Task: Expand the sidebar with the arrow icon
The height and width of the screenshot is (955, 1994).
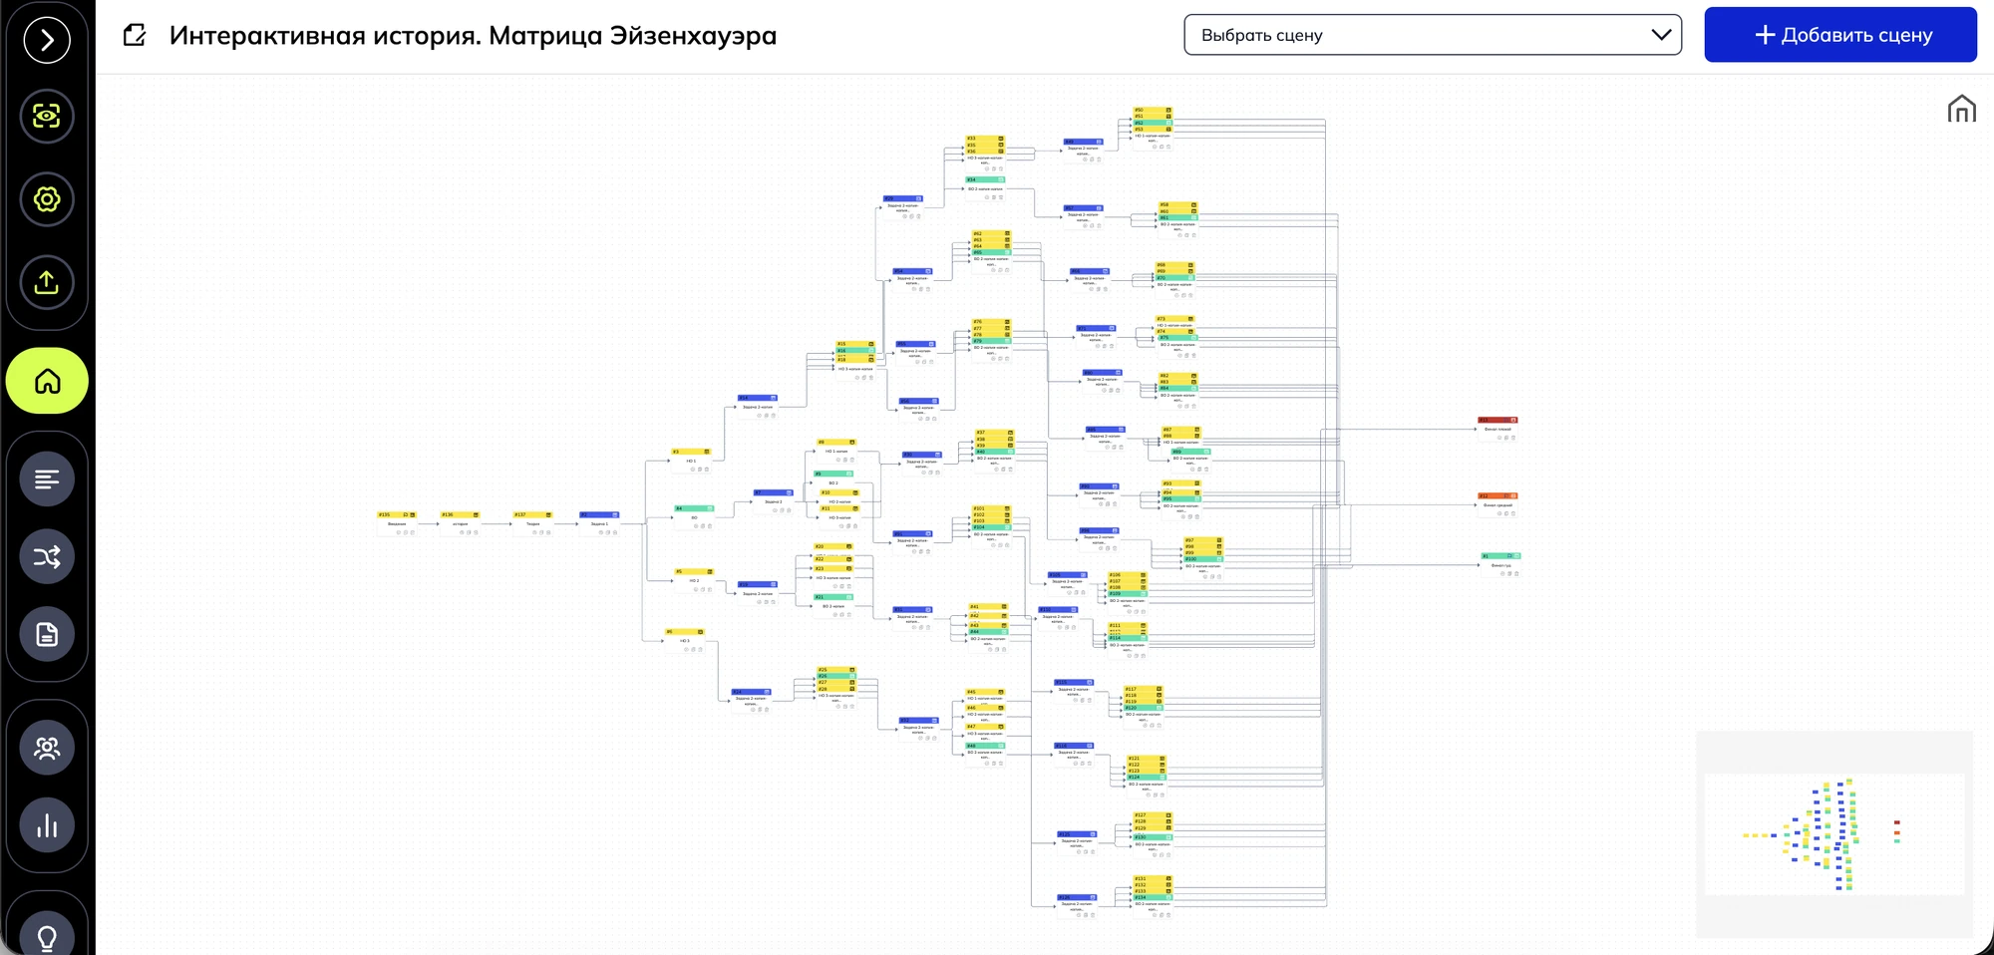Action: (x=47, y=41)
